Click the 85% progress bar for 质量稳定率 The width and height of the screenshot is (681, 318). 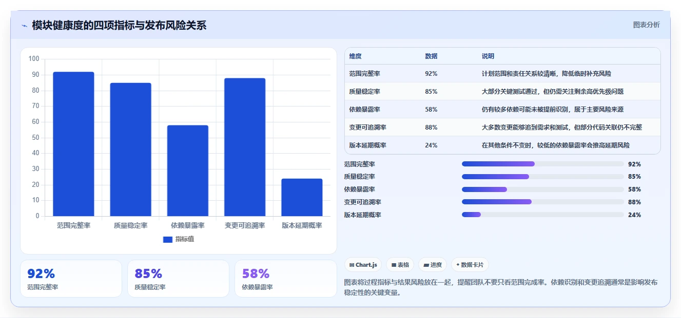(x=543, y=177)
